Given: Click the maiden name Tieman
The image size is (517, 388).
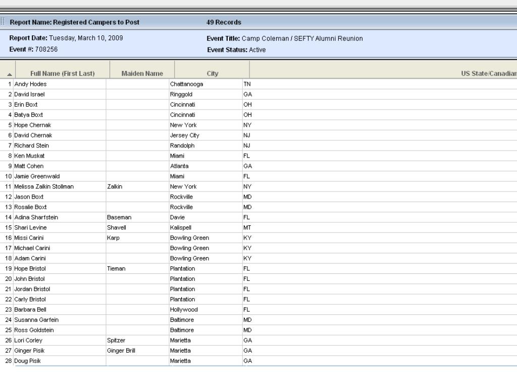Looking at the screenshot, I should [x=117, y=268].
